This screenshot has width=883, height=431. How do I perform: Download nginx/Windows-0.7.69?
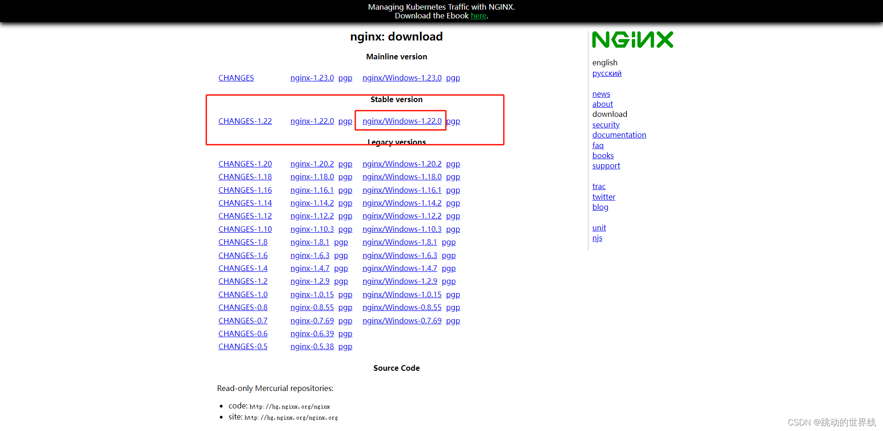(402, 321)
